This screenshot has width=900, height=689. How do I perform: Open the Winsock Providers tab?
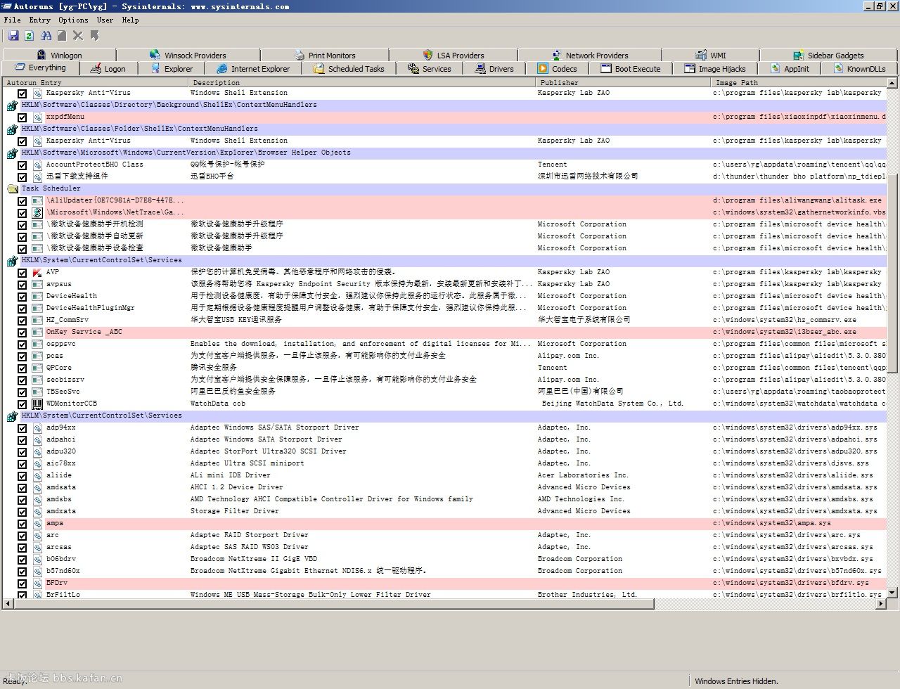[188, 55]
